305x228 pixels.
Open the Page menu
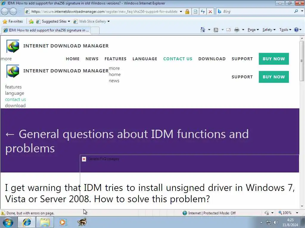[253, 30]
